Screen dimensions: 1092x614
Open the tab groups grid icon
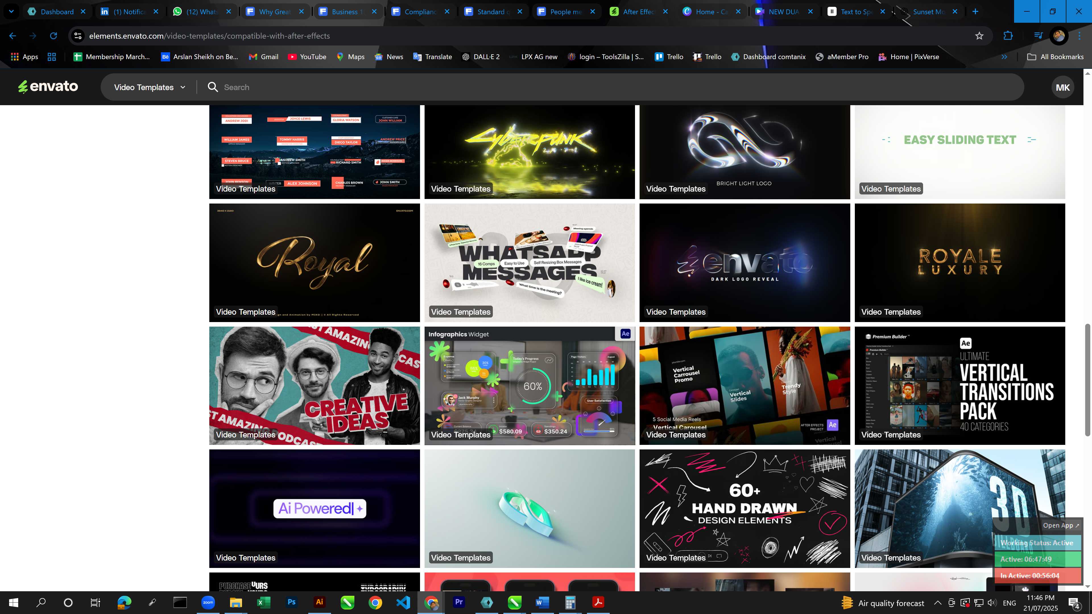(52, 57)
